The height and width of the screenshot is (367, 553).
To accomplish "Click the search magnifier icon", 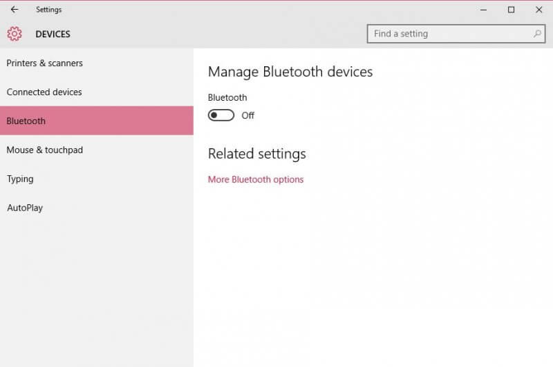I will coord(537,34).
